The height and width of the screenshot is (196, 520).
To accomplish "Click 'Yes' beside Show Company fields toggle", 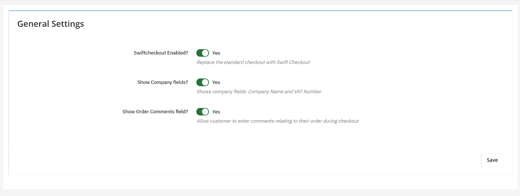I will 216,82.
